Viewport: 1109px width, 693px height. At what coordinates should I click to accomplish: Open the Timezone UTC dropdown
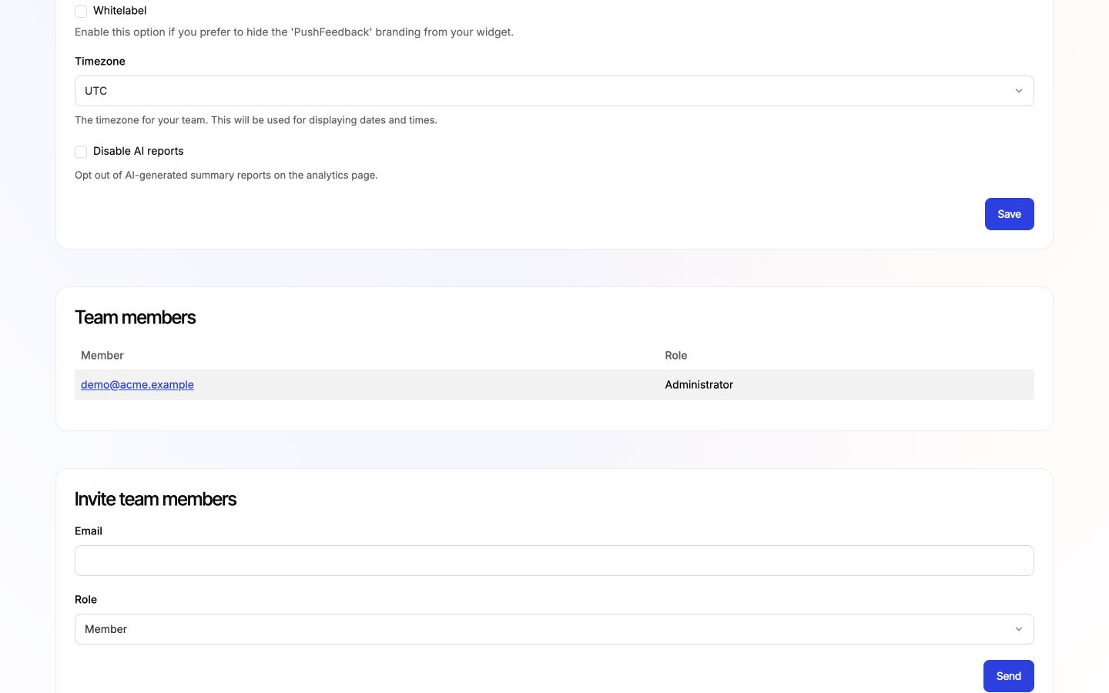[x=554, y=91]
